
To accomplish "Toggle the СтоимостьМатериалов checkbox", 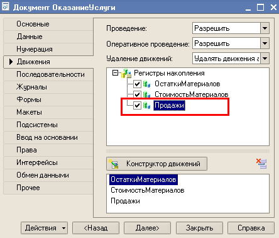I will 137,94.
